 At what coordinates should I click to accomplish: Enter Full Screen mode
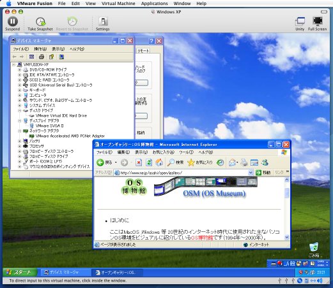(318, 24)
